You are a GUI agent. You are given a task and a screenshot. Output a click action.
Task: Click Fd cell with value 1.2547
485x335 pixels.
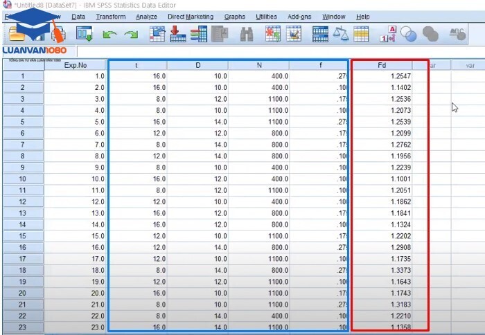(382, 76)
